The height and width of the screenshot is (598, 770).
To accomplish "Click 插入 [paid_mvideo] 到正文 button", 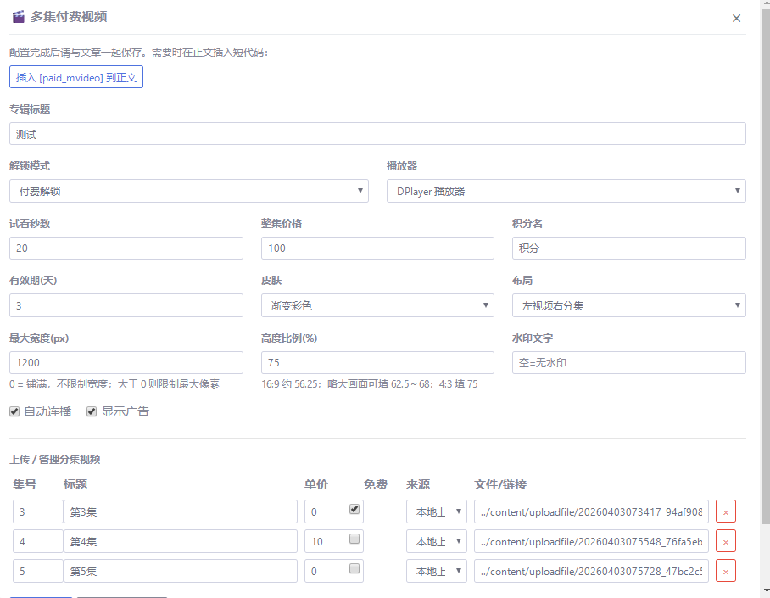I will [x=76, y=77].
